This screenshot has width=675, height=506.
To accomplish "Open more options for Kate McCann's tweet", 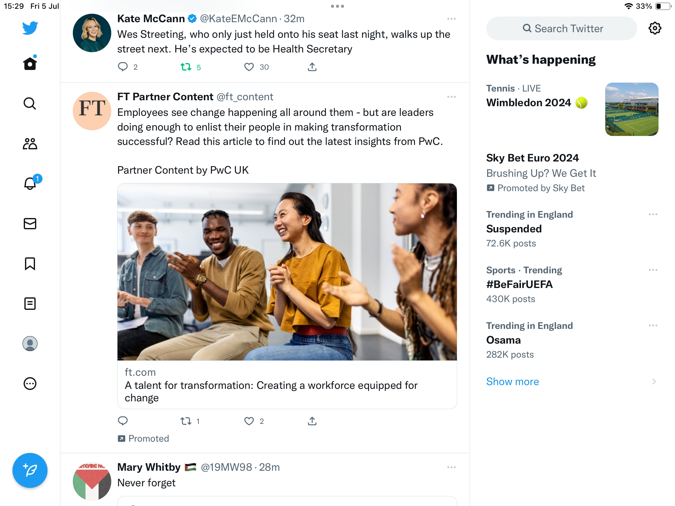I will point(452,19).
